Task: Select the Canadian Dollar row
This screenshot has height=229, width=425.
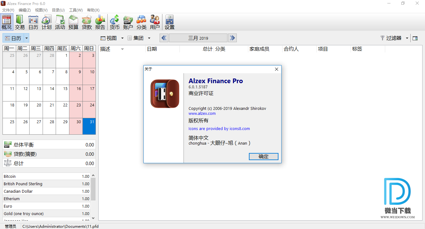Action: (47, 191)
